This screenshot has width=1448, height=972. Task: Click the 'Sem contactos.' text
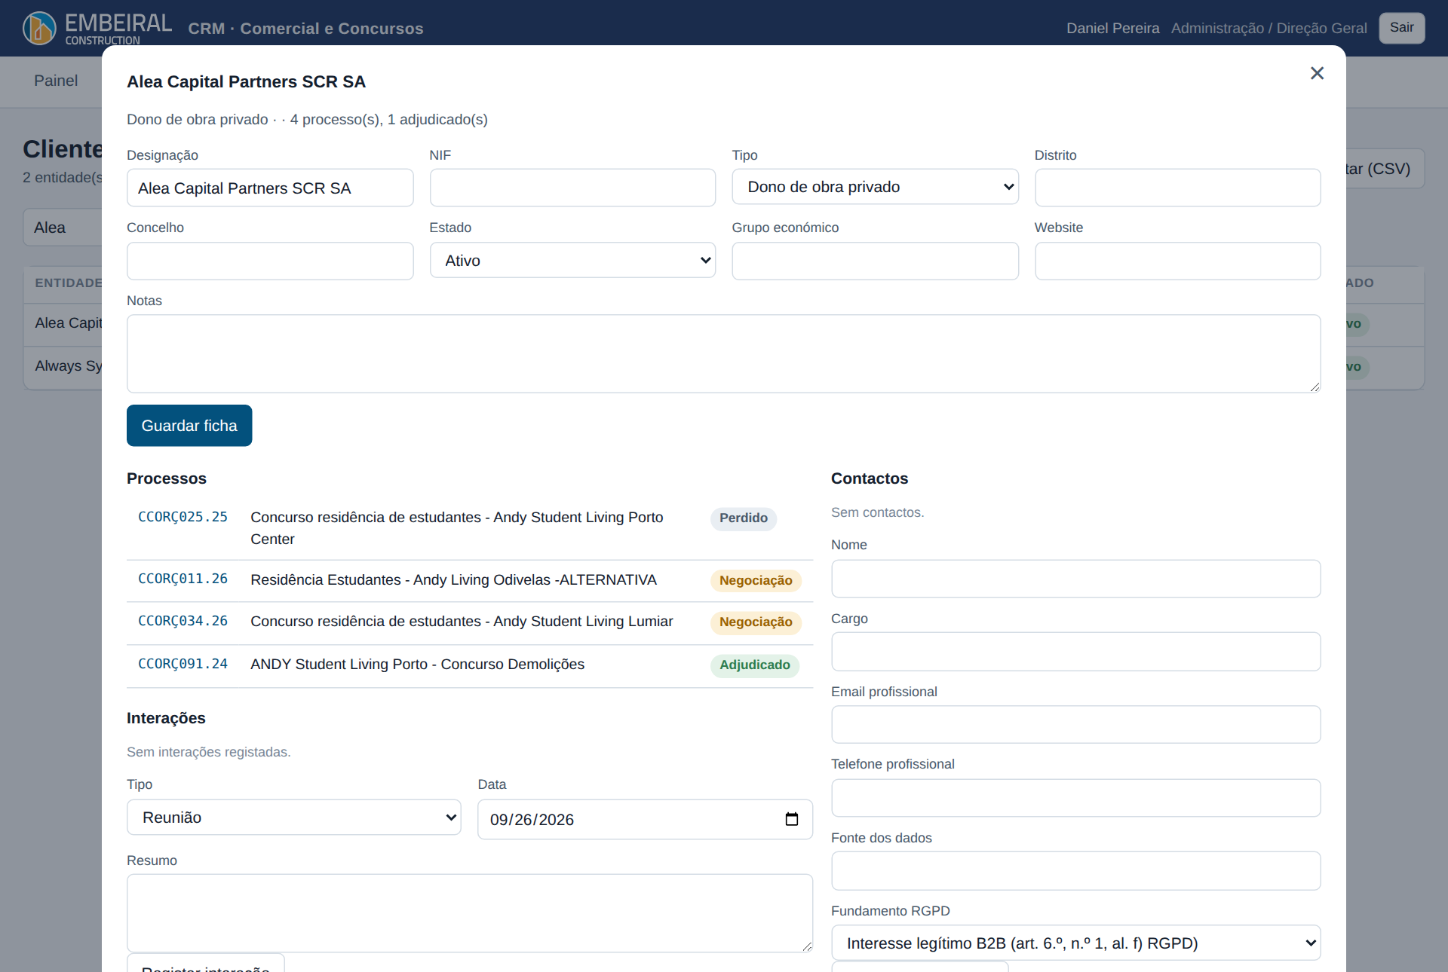[x=878, y=512]
